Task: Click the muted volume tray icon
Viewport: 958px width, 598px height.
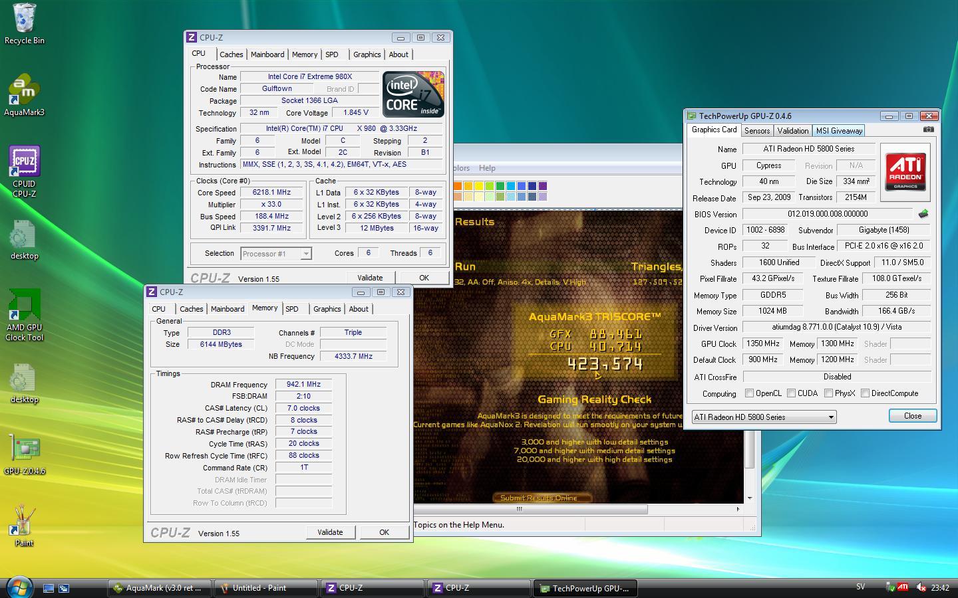Action: (x=921, y=587)
